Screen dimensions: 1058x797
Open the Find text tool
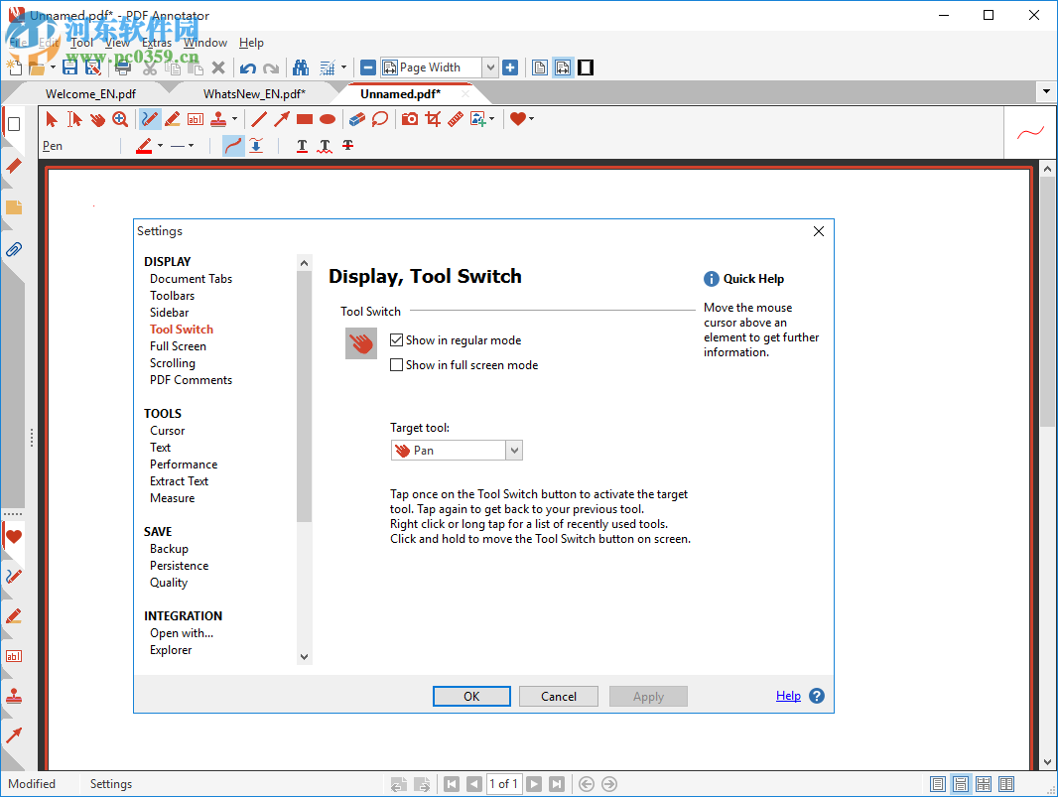[301, 66]
